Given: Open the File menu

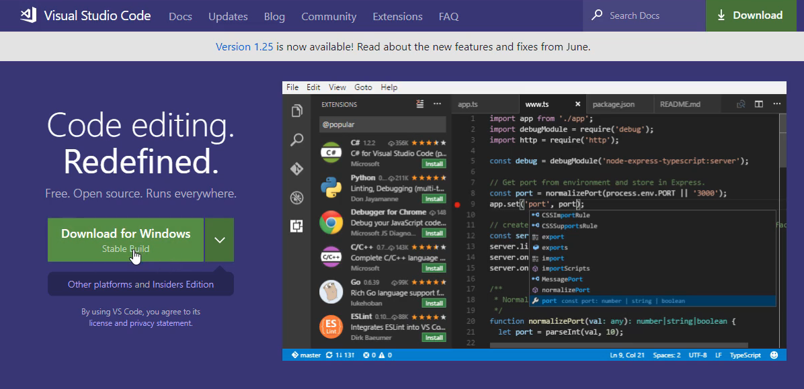Looking at the screenshot, I should tap(292, 87).
